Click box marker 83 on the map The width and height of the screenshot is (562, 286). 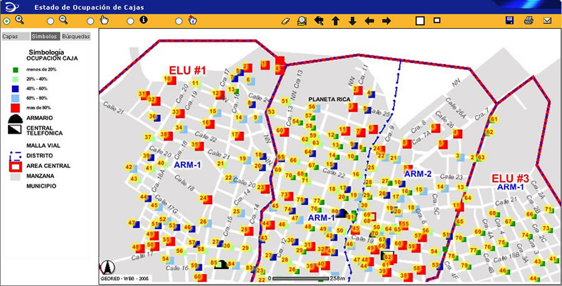pyautogui.click(x=249, y=267)
